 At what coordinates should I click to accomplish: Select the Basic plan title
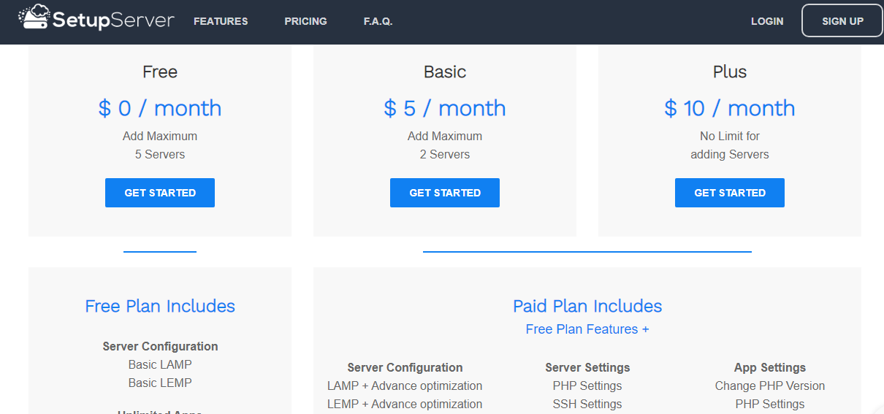coord(445,72)
